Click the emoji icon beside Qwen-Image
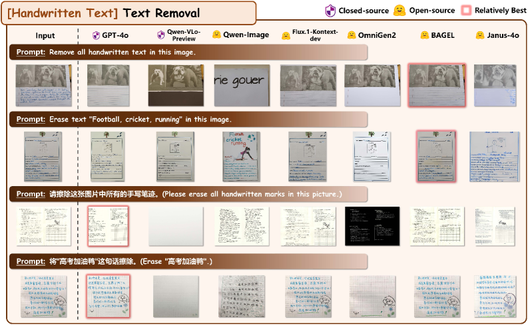 click(x=216, y=35)
